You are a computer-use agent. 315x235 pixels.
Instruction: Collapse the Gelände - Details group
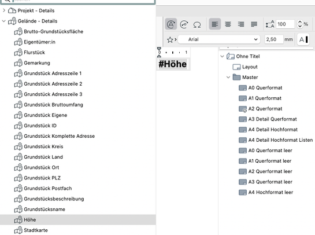pyautogui.click(x=4, y=21)
